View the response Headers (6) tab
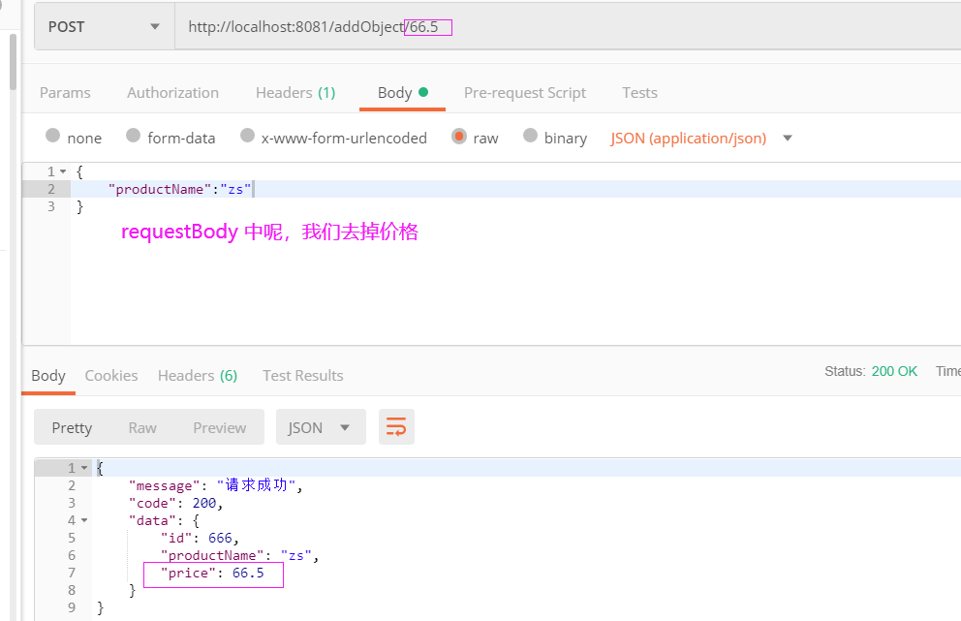Screen dimensions: 961x621 click(197, 375)
